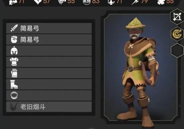This screenshot has width=184, height=129.
Task: Click the running figure stat 79
Action: (x=140, y=2)
